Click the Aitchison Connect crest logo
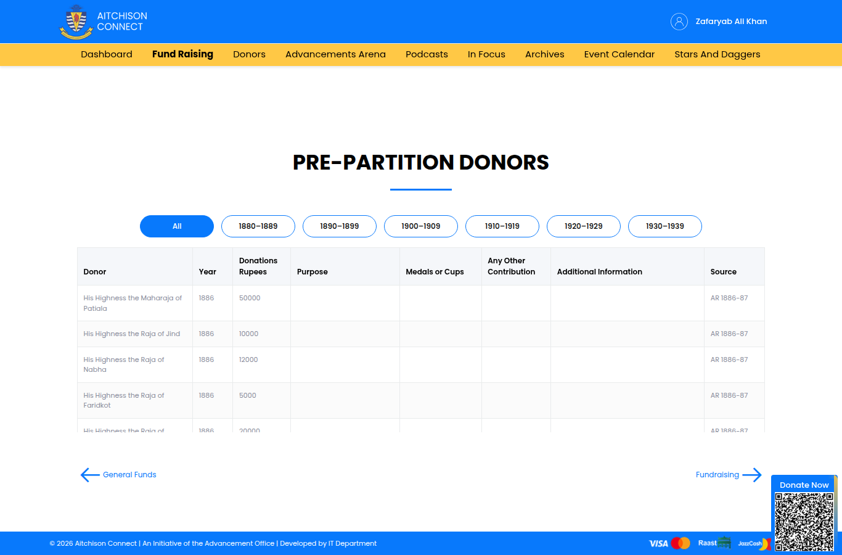This screenshot has width=842, height=555. [76, 22]
